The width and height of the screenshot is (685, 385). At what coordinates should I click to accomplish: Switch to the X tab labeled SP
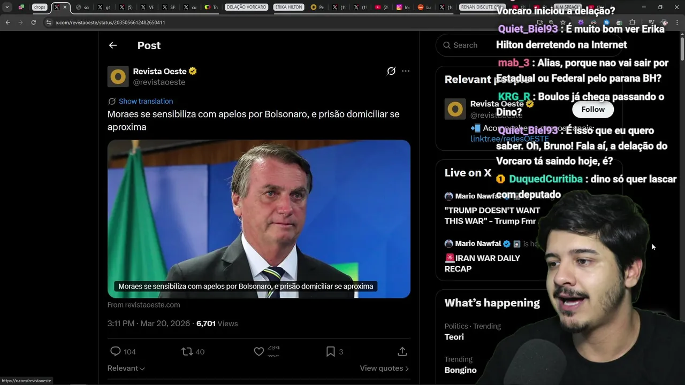(x=169, y=7)
